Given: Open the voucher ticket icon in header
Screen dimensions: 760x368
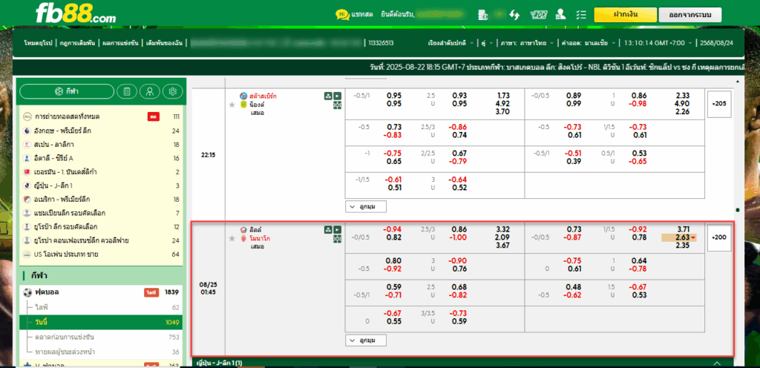Looking at the screenshot, I should pyautogui.click(x=539, y=15).
